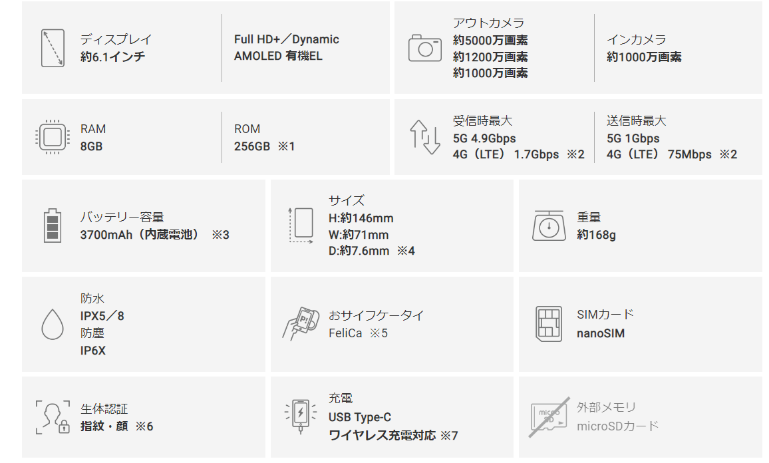Click the phone dimensions size icon
Image resolution: width=769 pixels, height=463 pixels.
[301, 226]
